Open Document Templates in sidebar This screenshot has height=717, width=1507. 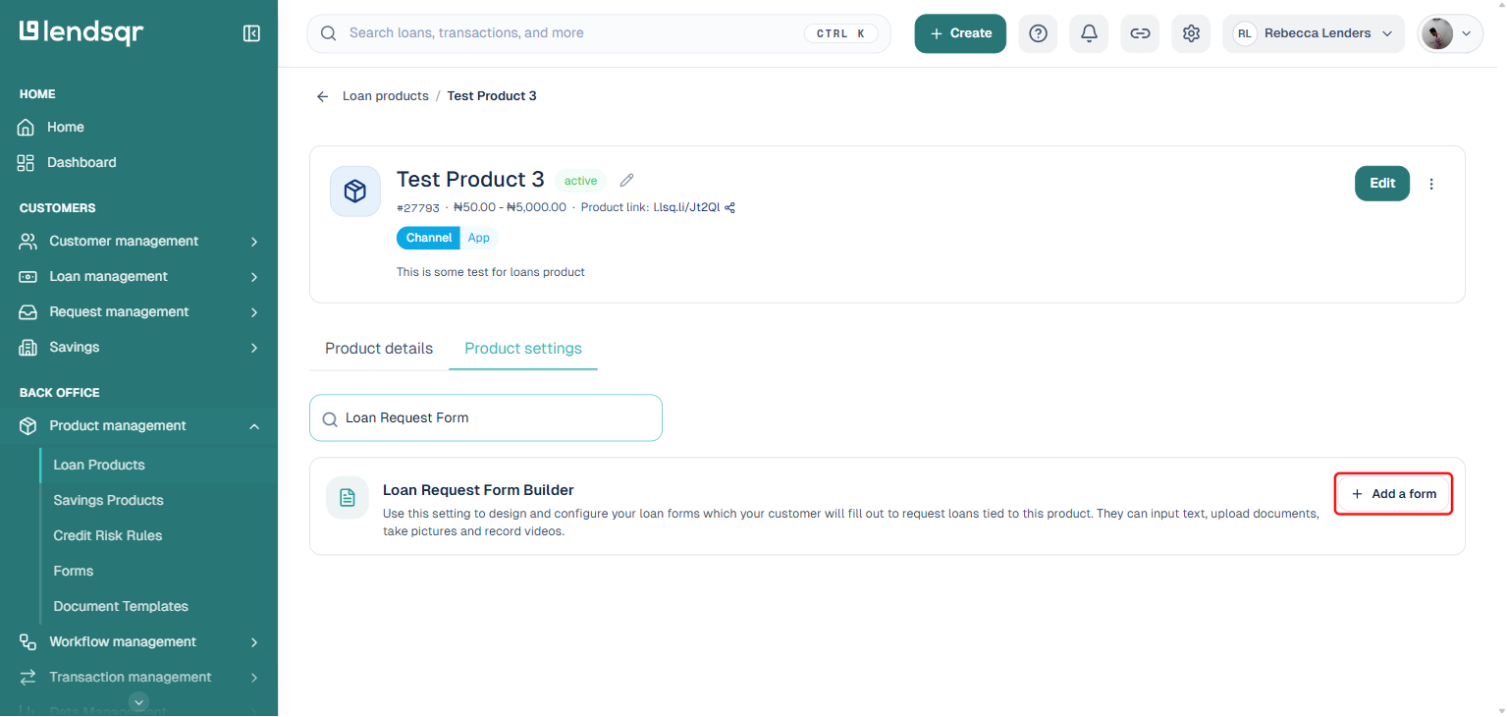click(121, 607)
